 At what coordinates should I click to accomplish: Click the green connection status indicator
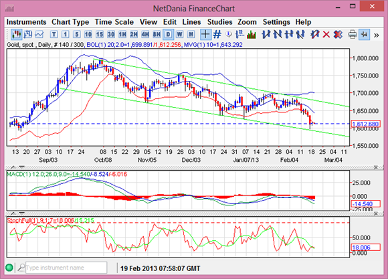tap(9, 268)
